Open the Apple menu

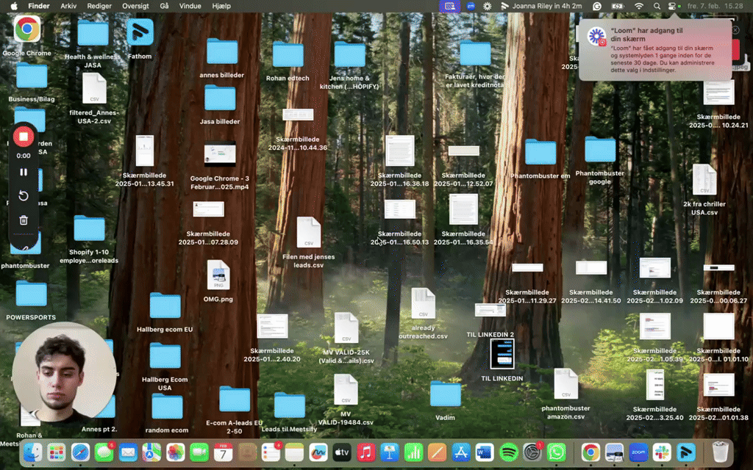pos(13,6)
